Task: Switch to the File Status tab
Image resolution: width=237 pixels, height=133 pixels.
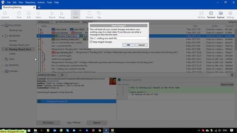Action: click(48, 123)
